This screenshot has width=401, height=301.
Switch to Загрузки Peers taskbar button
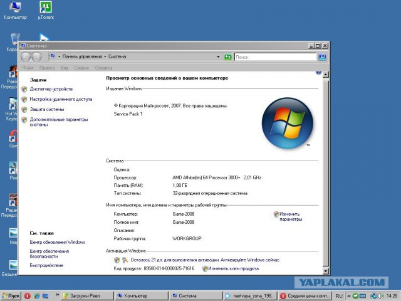coord(88,296)
